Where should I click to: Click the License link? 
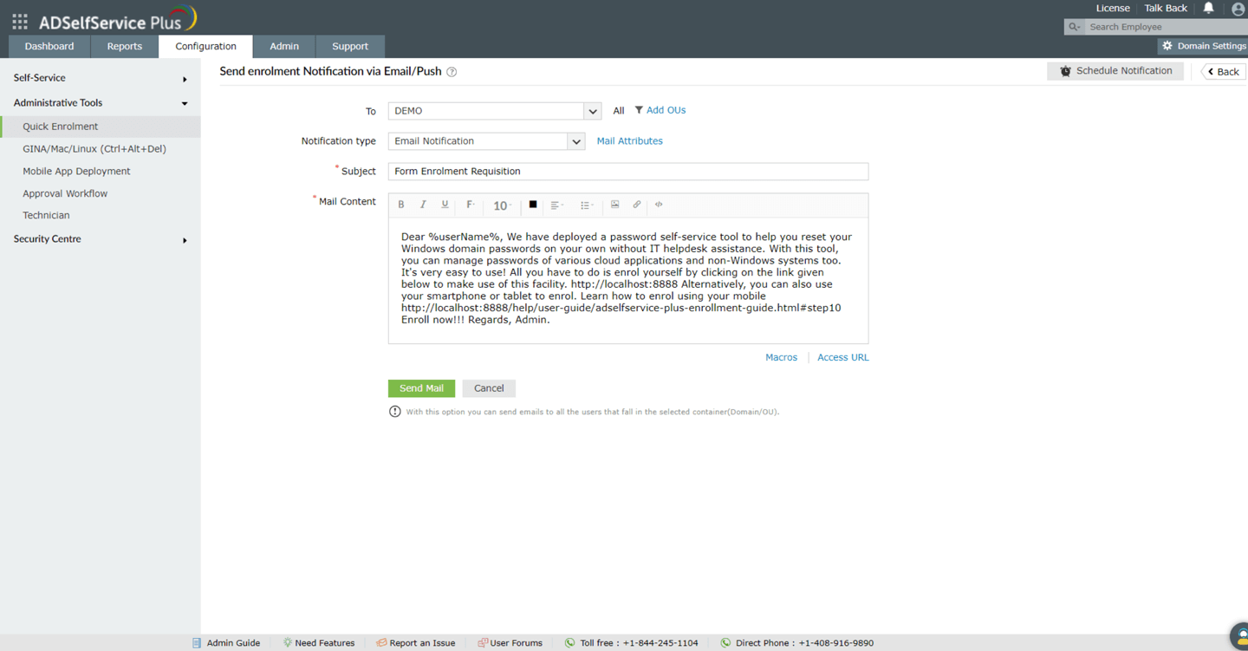point(1113,9)
